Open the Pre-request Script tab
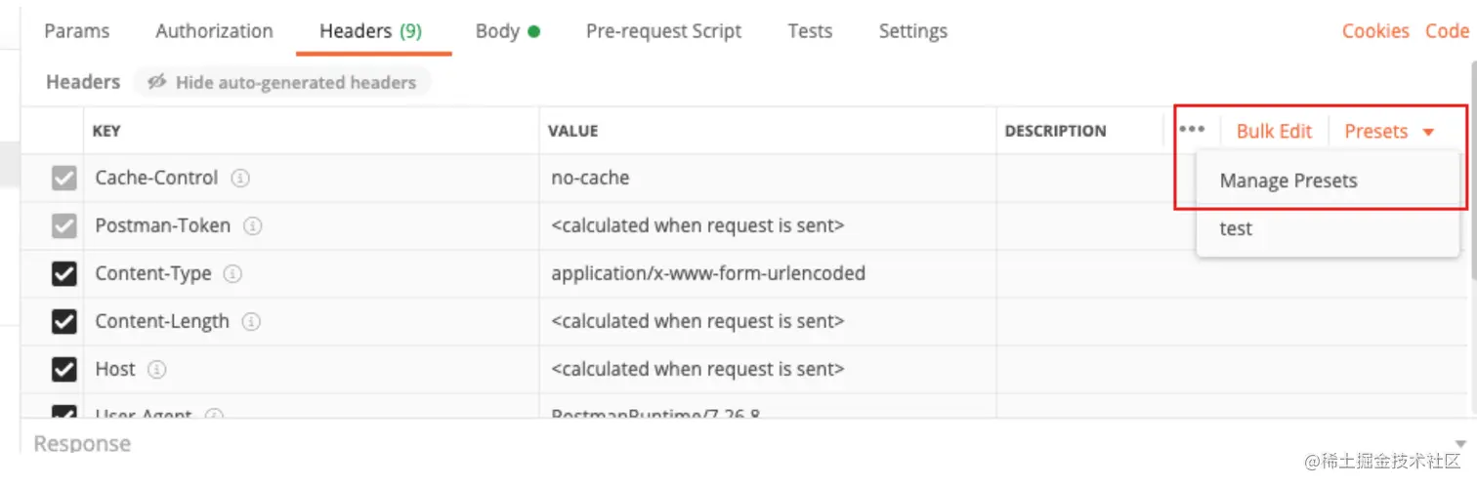1477x487 pixels. [x=663, y=31]
